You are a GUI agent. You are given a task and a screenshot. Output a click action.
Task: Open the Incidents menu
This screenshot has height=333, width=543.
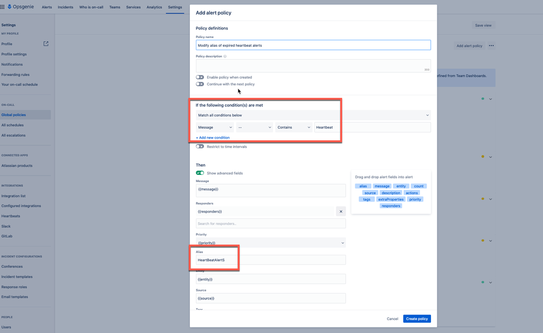click(65, 7)
